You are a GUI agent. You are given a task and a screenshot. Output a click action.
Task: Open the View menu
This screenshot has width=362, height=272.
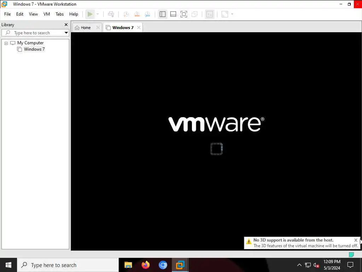click(33, 14)
